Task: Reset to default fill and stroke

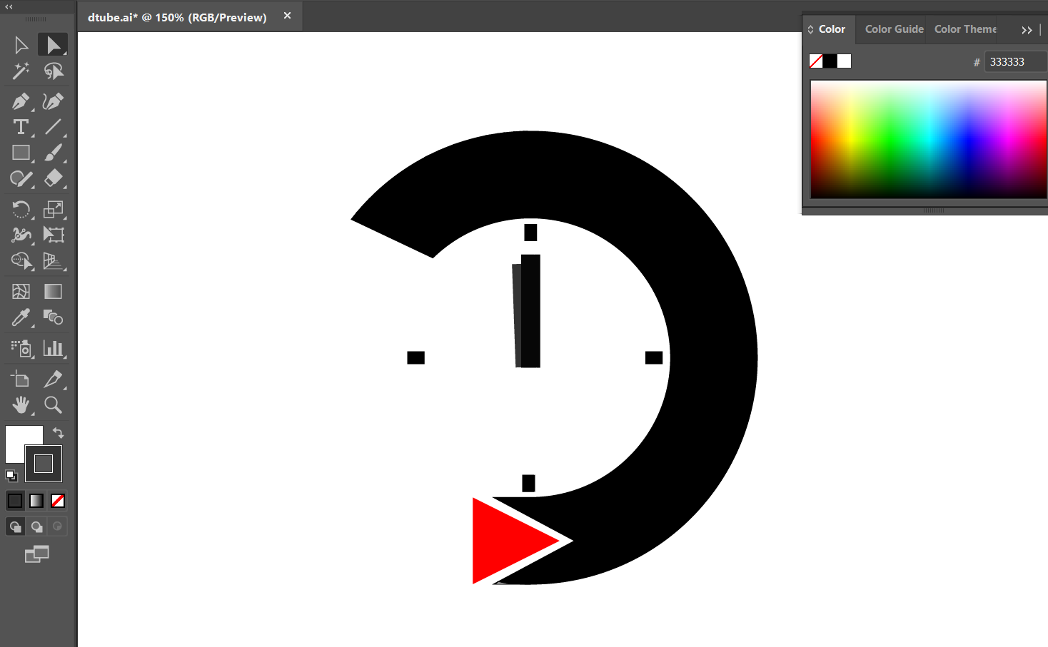Action: pos(11,476)
